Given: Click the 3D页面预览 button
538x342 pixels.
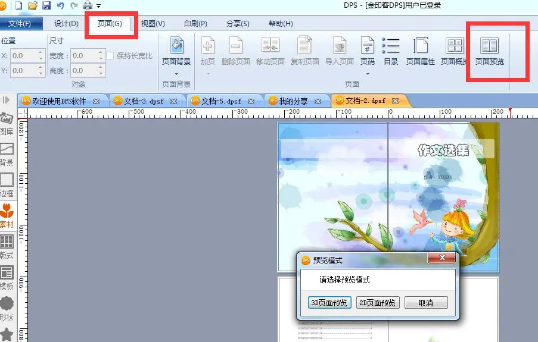Looking at the screenshot, I should tap(329, 303).
